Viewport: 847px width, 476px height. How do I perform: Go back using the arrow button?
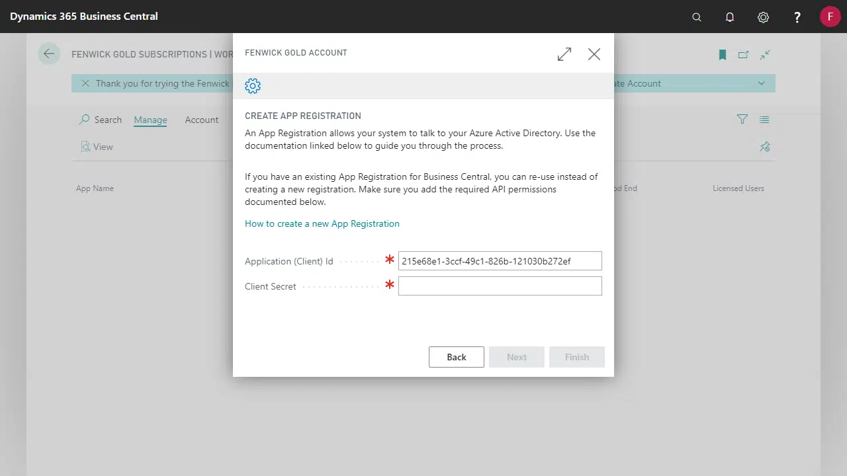click(49, 54)
